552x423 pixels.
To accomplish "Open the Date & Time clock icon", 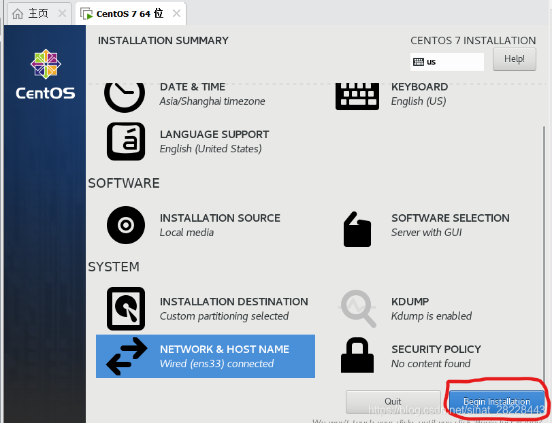I will pos(125,97).
